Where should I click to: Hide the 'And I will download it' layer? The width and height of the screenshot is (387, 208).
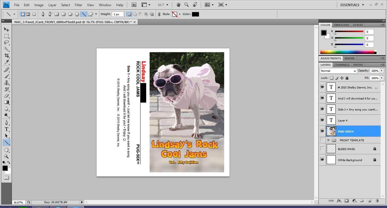[322, 98]
